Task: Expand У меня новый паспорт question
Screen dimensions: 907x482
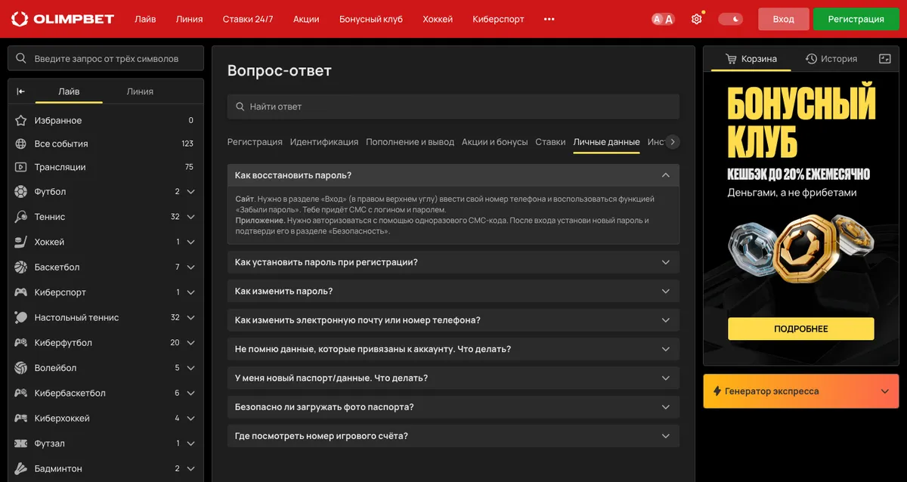Action: pyautogui.click(x=453, y=378)
